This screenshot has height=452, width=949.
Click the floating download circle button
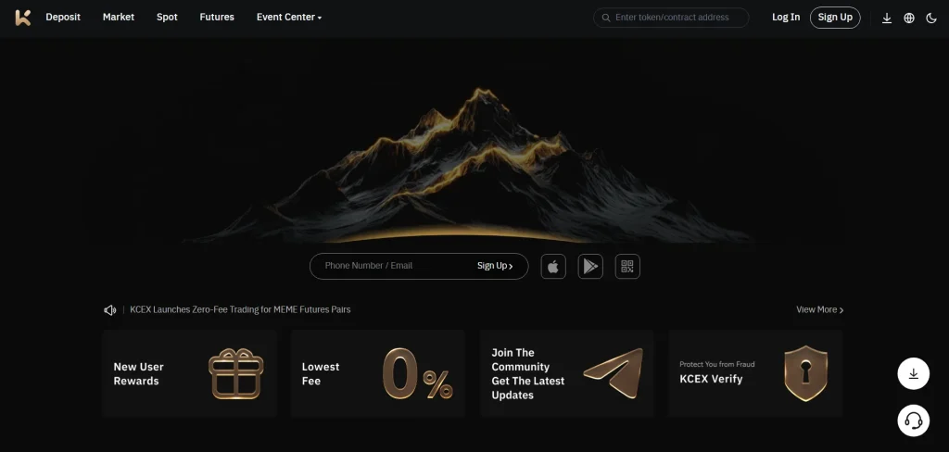(x=913, y=374)
